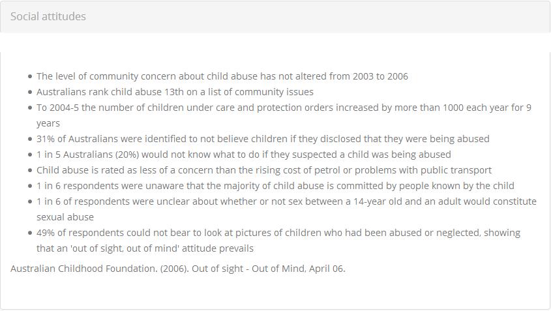Click the care and protection orders bullet

tap(284, 115)
